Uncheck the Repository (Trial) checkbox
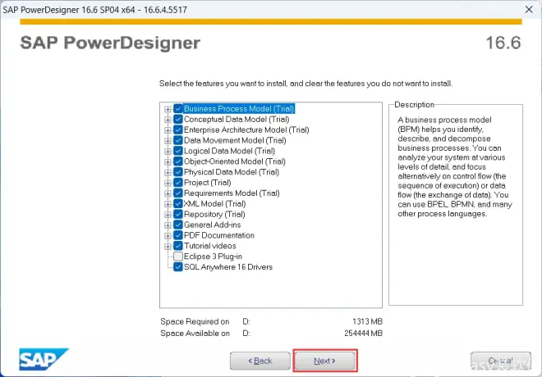542x377 pixels. click(x=178, y=214)
